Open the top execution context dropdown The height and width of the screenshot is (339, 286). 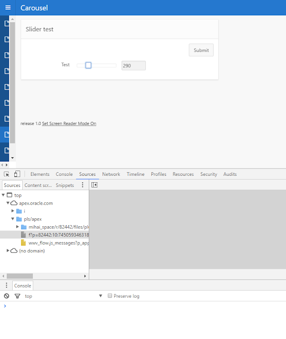pos(63,296)
